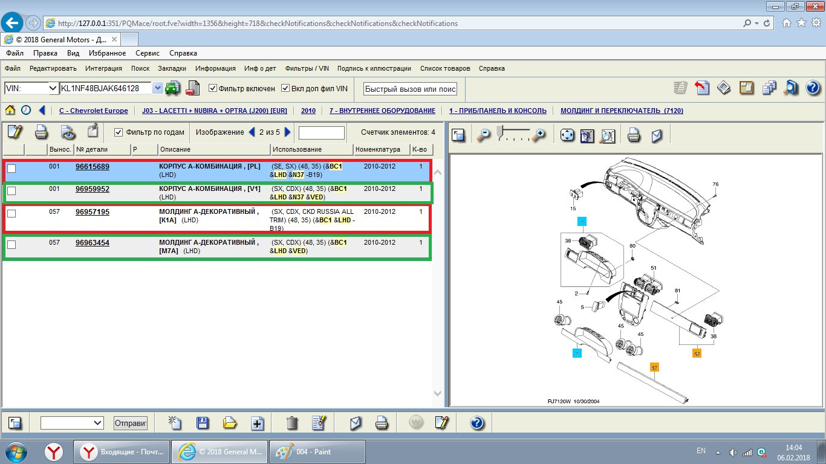This screenshot has height=464, width=826.
Task: Expand the VIN number history dropdown
Action: [x=157, y=88]
